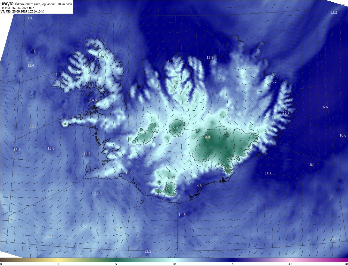Click the 1 tick label on the color scale
This screenshot has width=348, height=266.
(x=58, y=264)
